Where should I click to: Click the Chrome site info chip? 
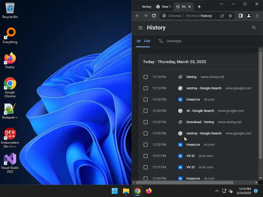click(x=171, y=16)
